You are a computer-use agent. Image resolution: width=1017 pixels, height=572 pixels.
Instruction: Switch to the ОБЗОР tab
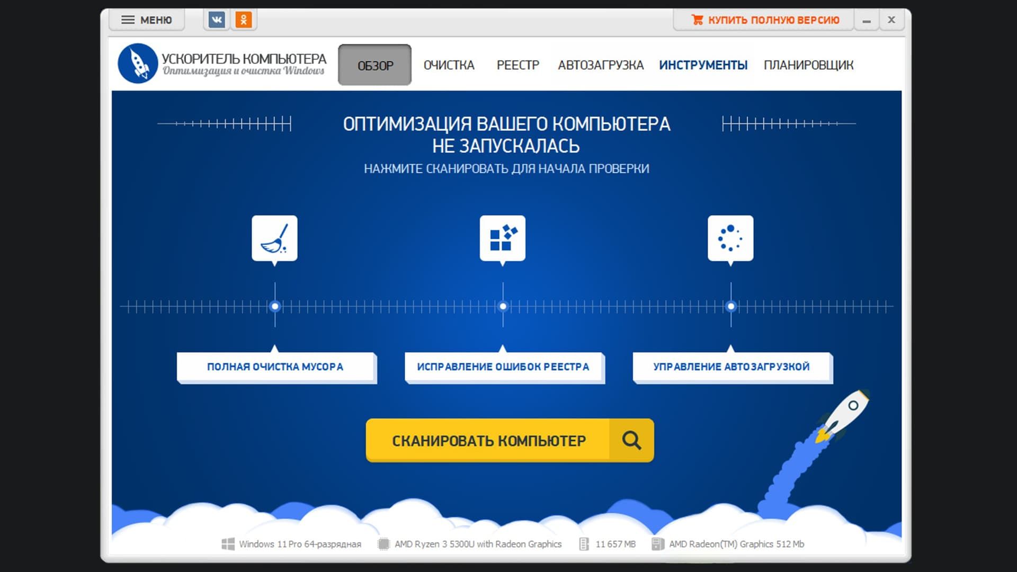point(375,65)
